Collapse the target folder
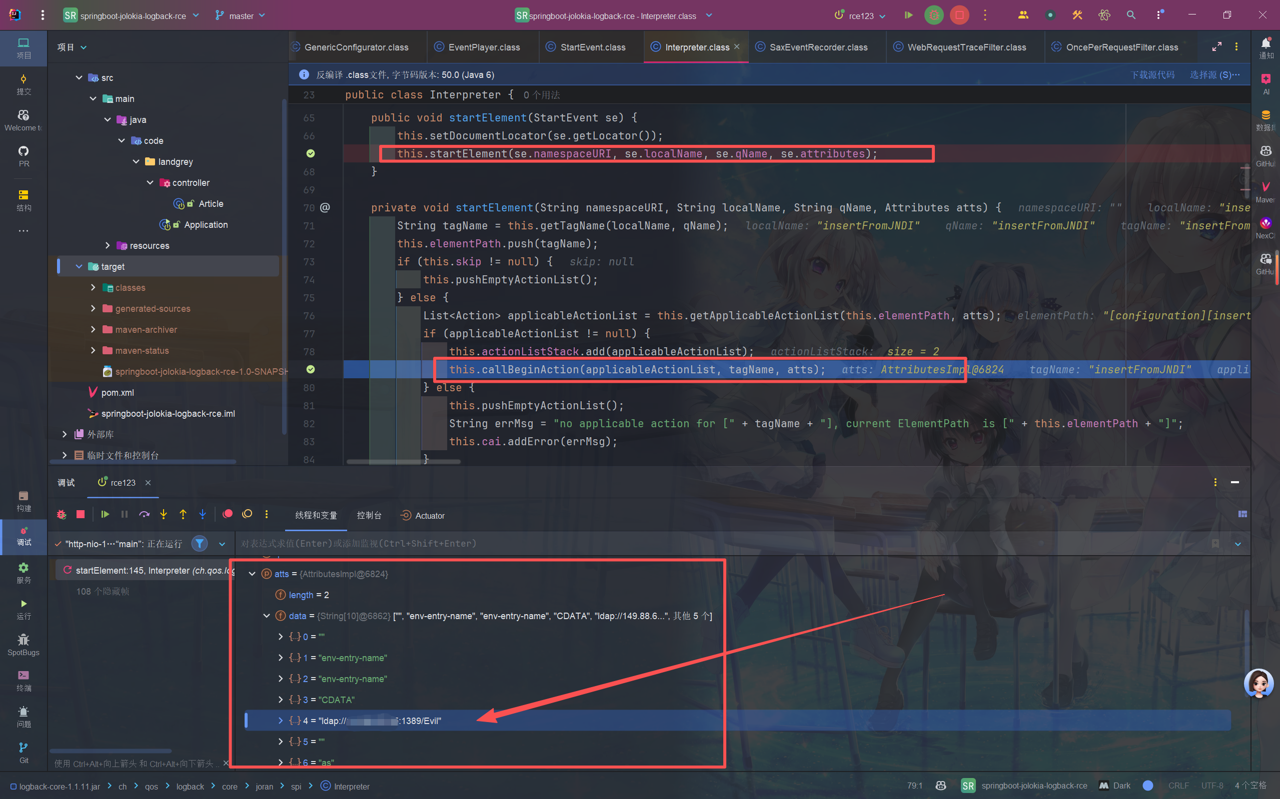 point(79,267)
